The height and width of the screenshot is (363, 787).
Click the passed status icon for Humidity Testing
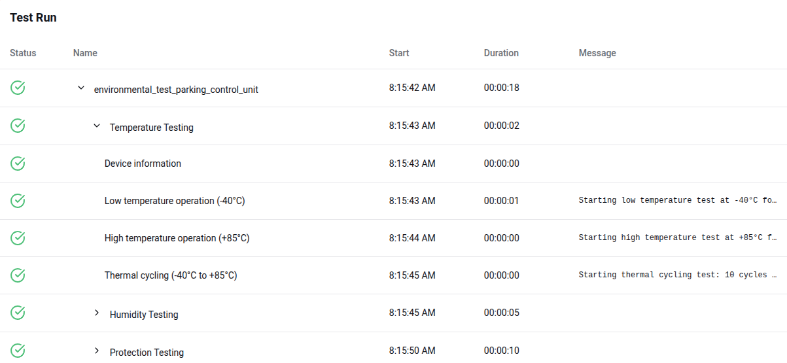18,313
